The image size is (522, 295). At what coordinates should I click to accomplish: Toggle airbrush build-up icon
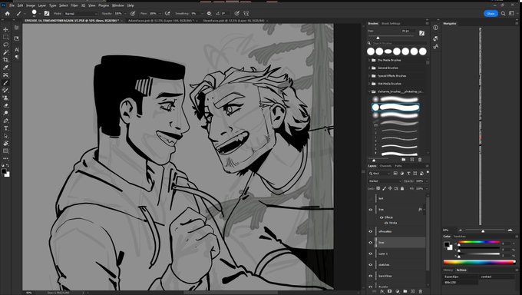point(167,13)
